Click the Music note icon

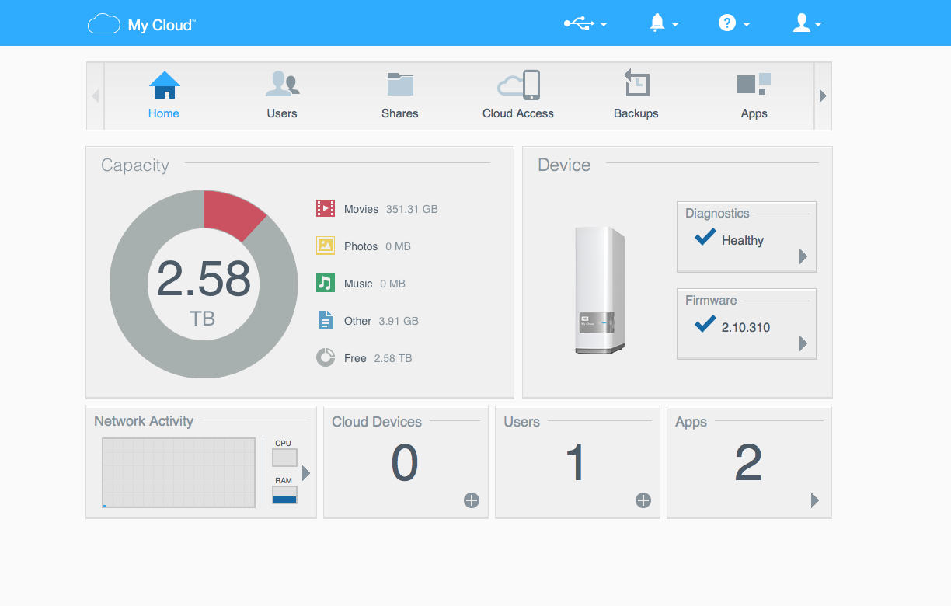pos(326,283)
